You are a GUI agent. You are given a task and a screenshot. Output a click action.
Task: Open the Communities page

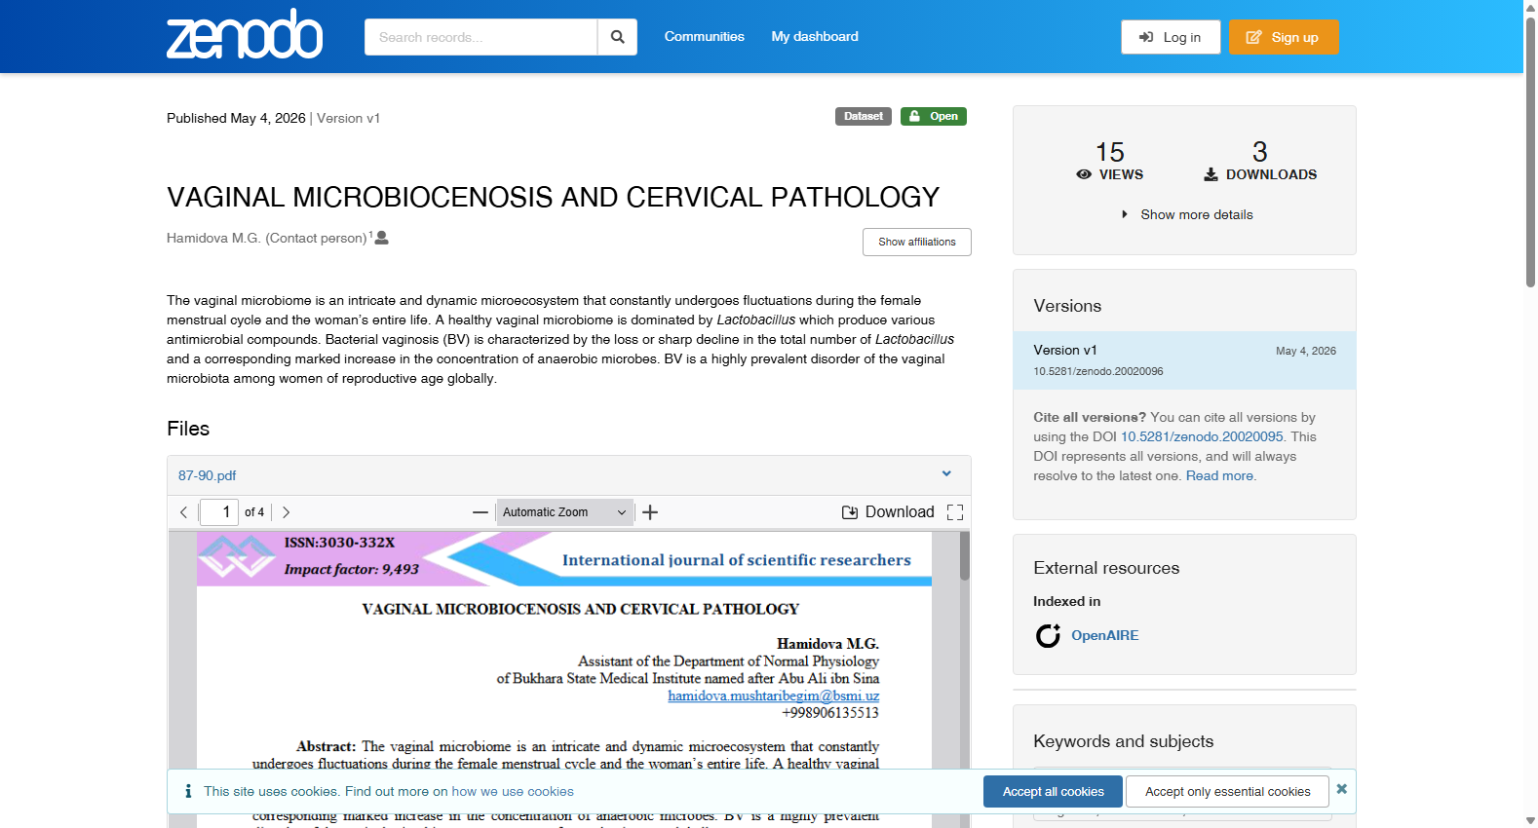(x=704, y=36)
